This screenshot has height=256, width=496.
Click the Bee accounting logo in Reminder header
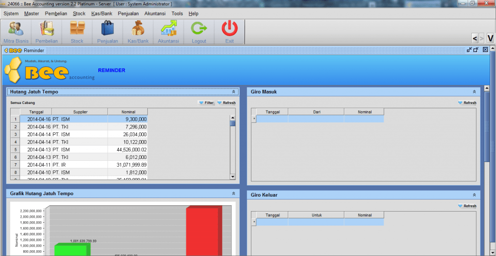click(49, 70)
